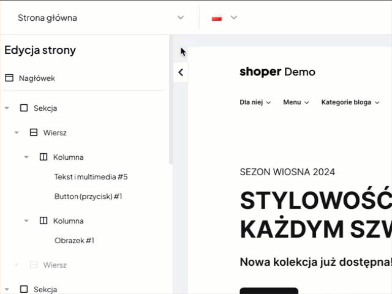This screenshot has width=392, height=294.
Task: Click the Polish flag icon
Action: tap(216, 18)
